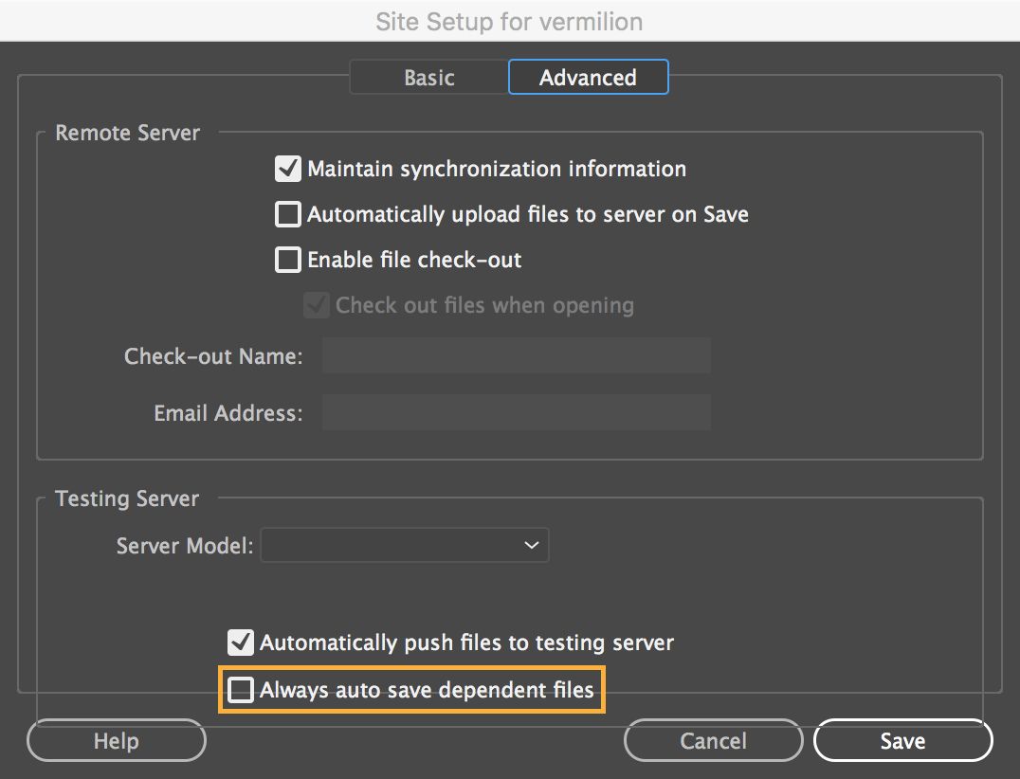Open Help for site setup

tap(116, 740)
